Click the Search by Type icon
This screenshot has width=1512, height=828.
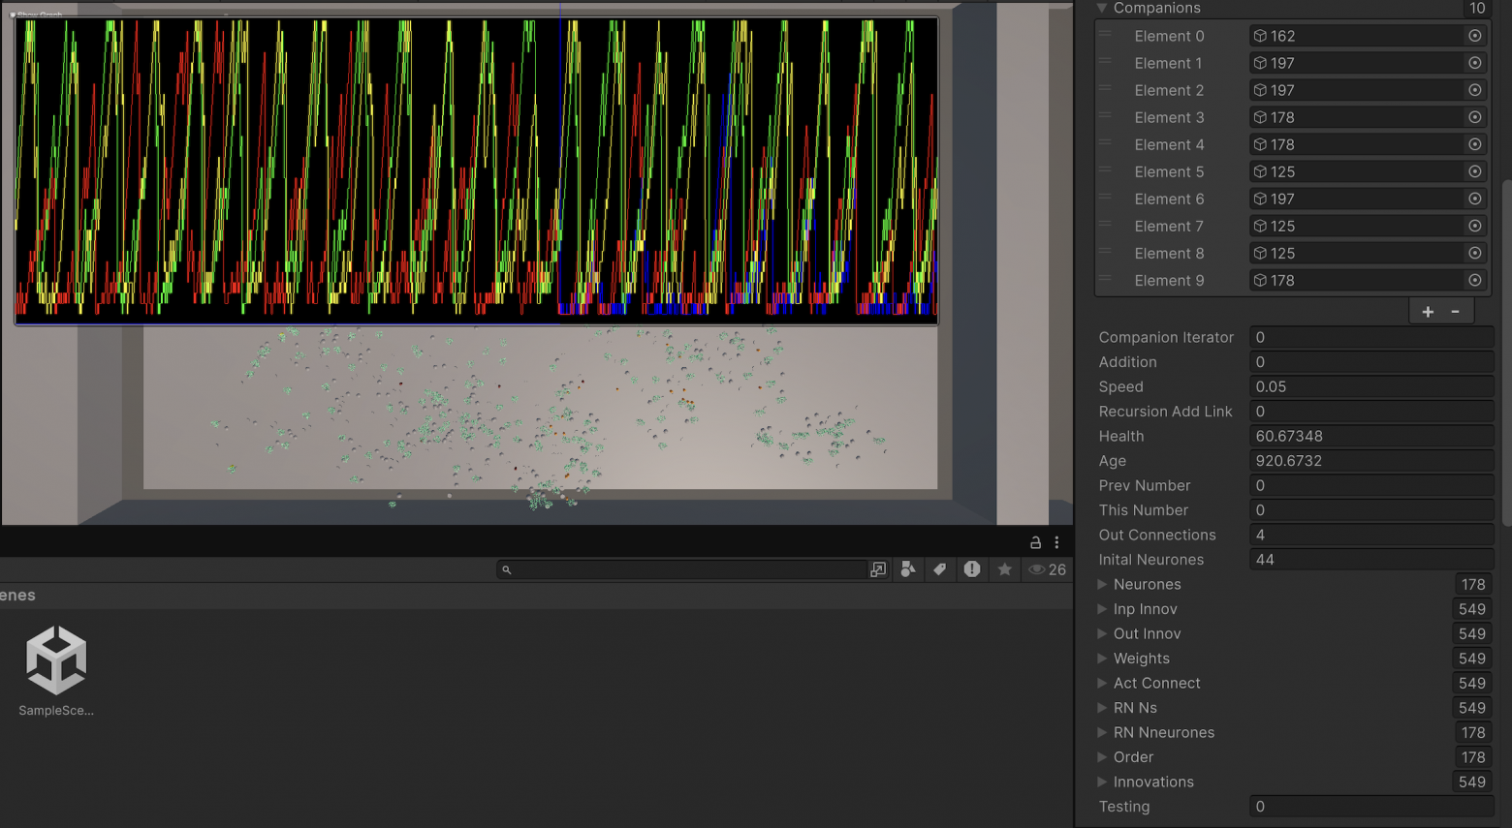pyautogui.click(x=908, y=569)
